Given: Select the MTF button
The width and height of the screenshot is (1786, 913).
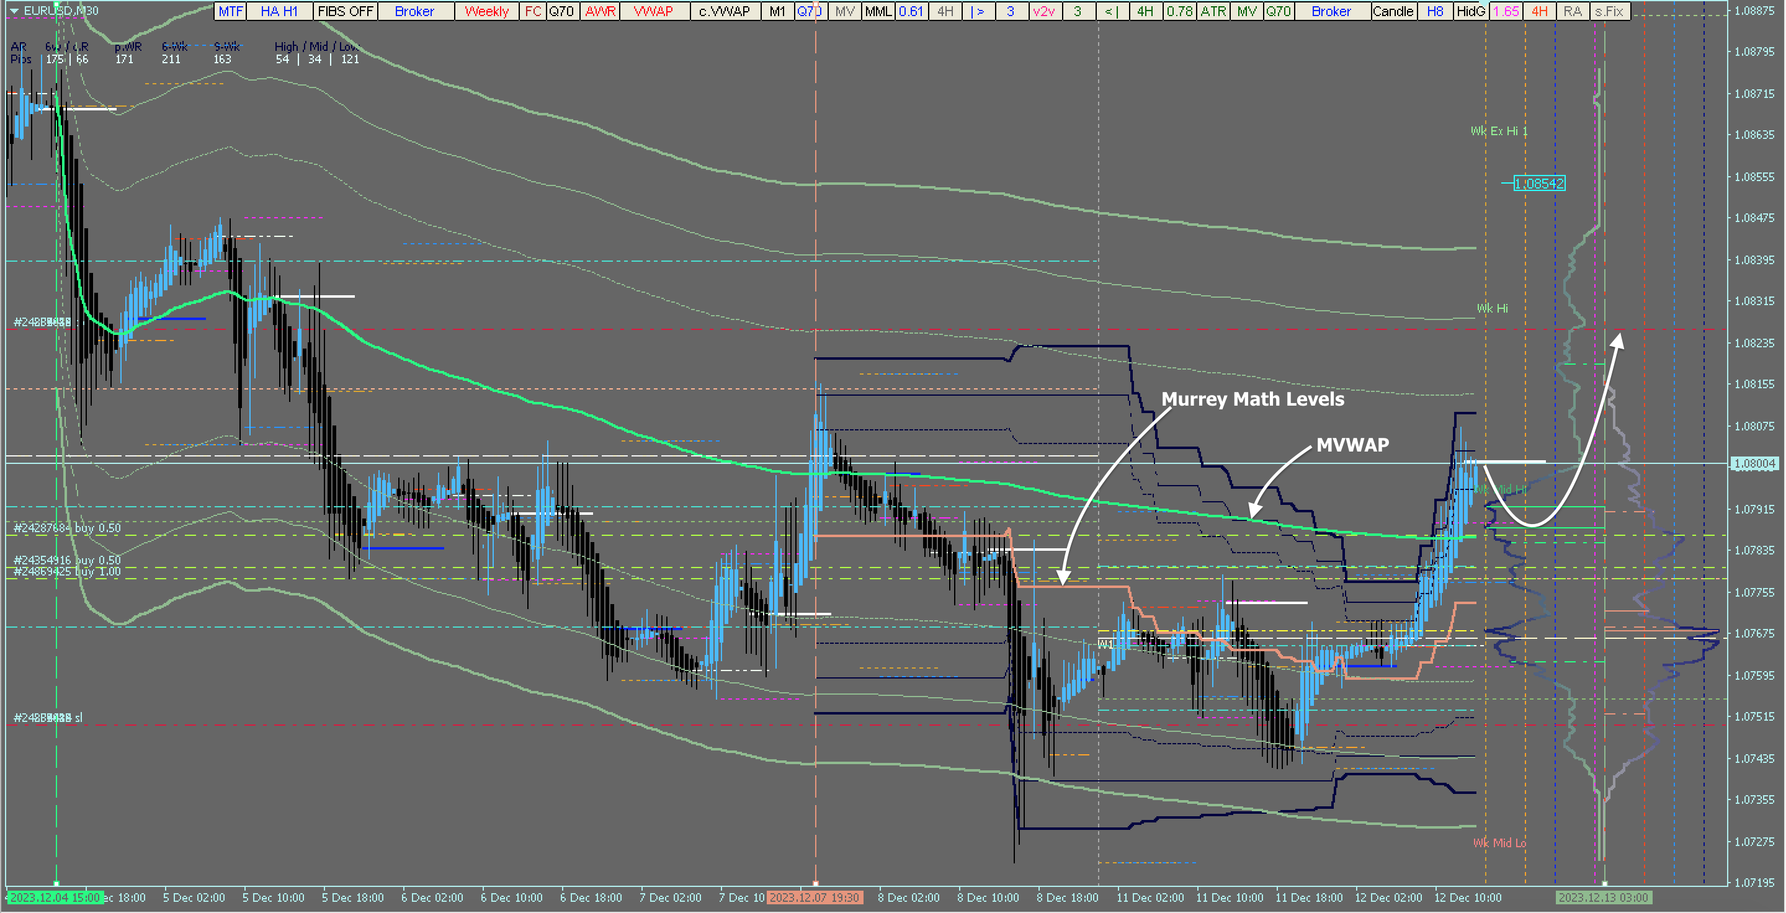Looking at the screenshot, I should coord(230,11).
